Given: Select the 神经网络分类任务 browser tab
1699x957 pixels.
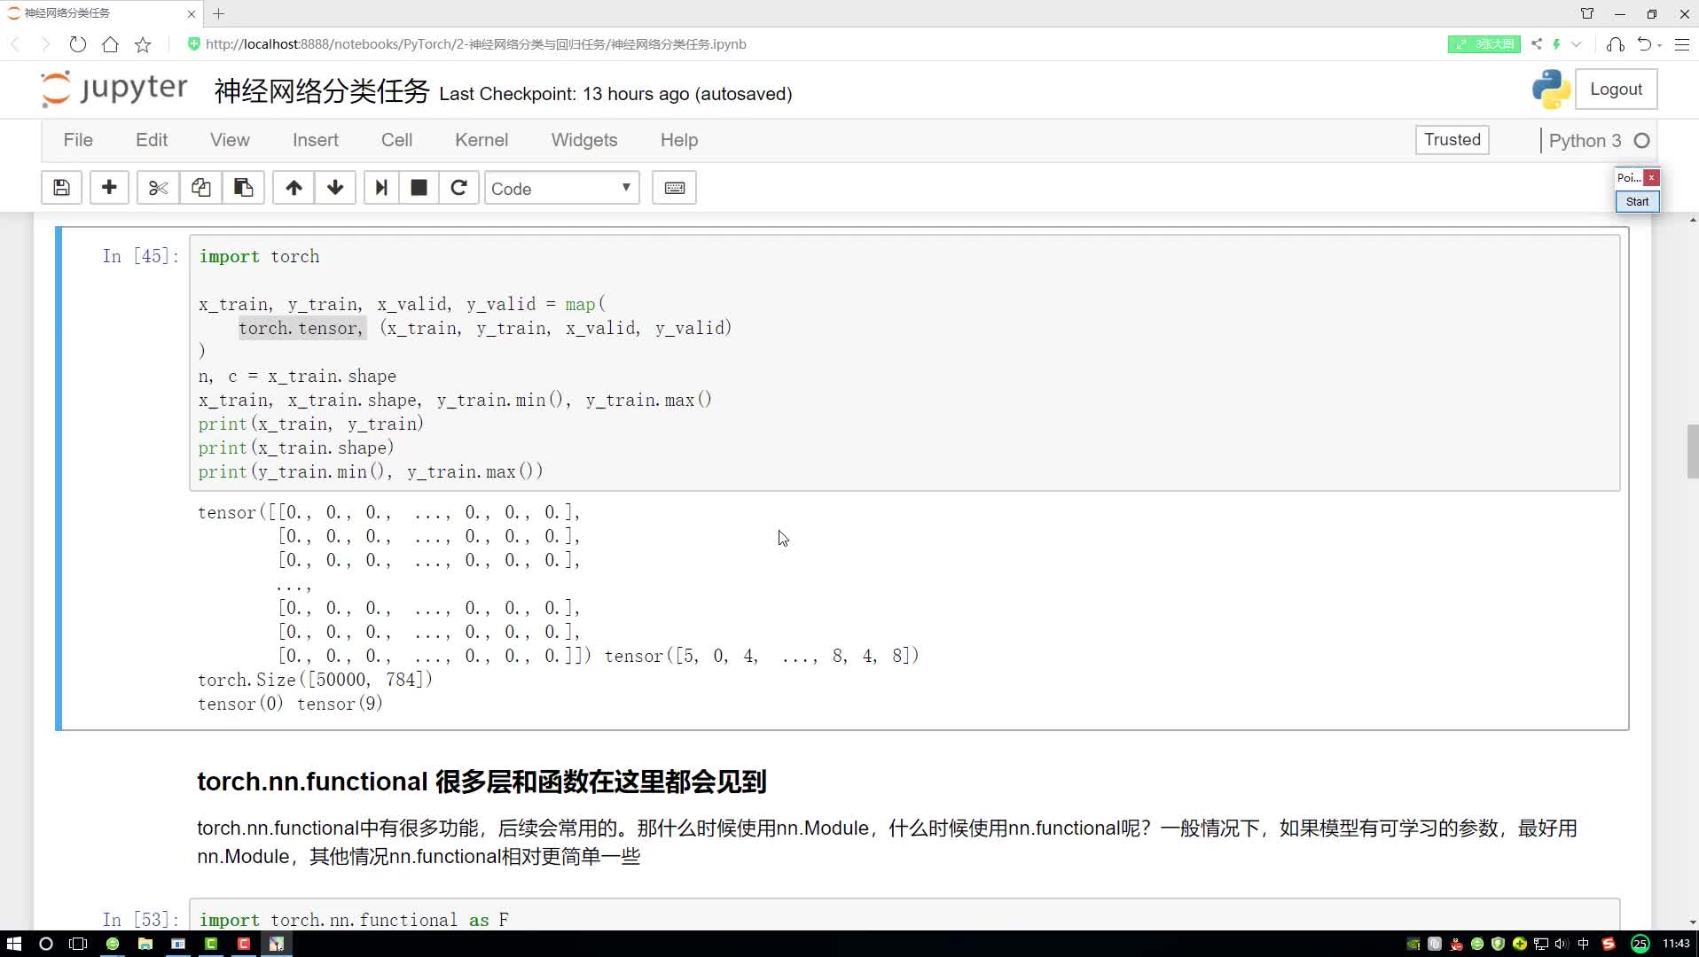Looking at the screenshot, I should (101, 13).
